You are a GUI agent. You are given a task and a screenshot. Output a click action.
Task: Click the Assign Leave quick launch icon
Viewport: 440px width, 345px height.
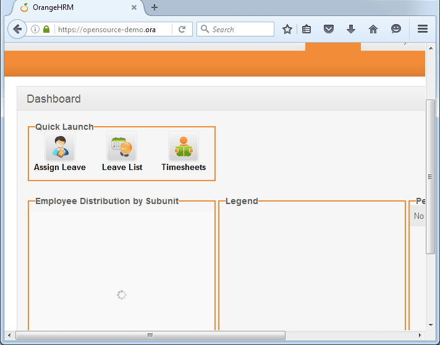[60, 147]
